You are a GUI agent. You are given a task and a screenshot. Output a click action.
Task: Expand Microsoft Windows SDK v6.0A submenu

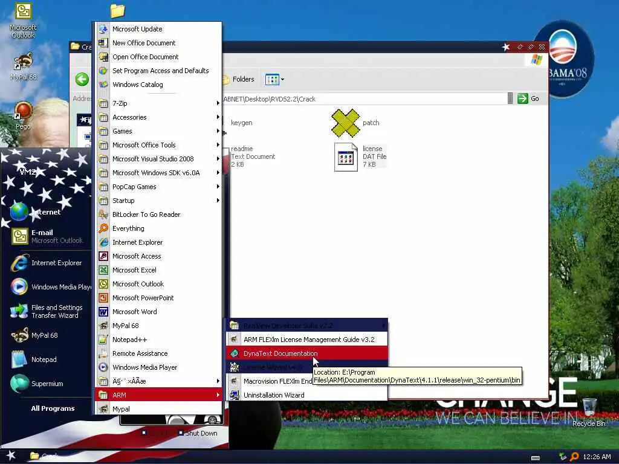(x=158, y=173)
